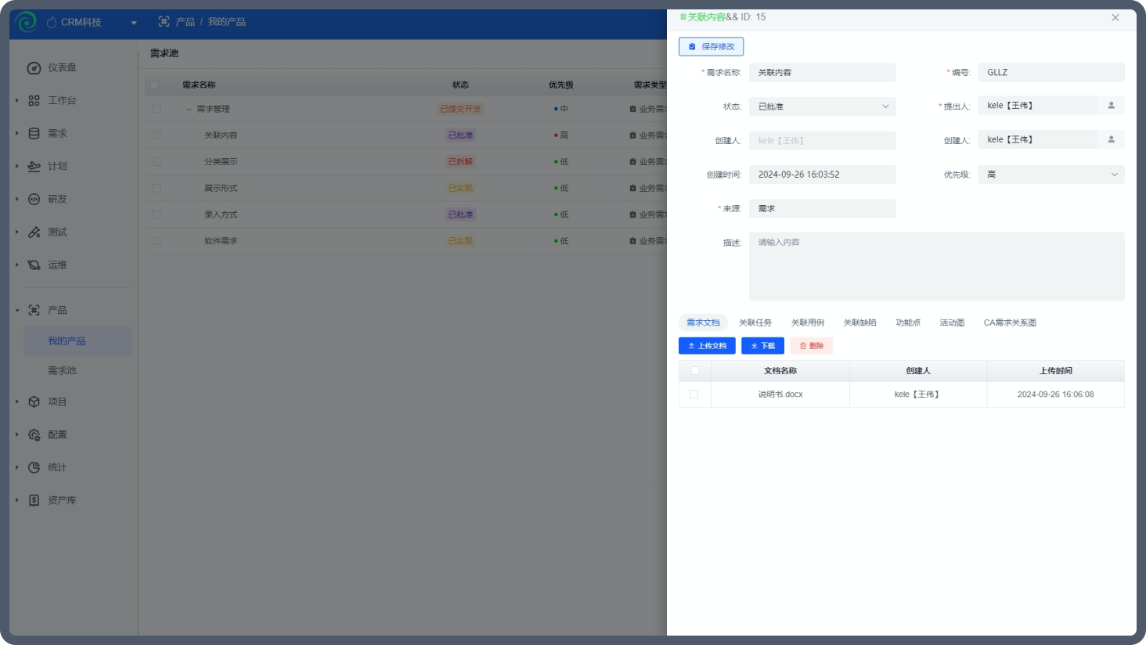Click the red 删除 delete button
Viewport: 1146px width, 645px height.
[811, 346]
